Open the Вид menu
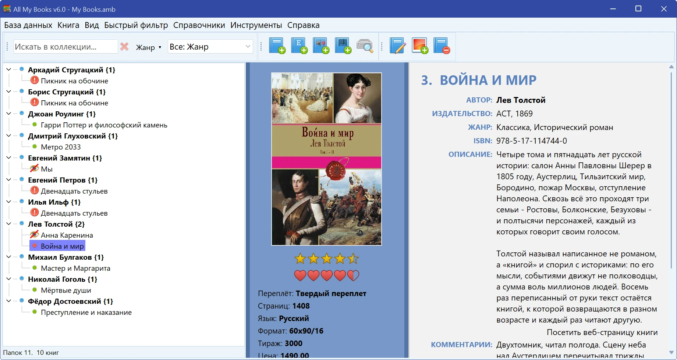Image resolution: width=677 pixels, height=360 pixels. click(x=92, y=25)
